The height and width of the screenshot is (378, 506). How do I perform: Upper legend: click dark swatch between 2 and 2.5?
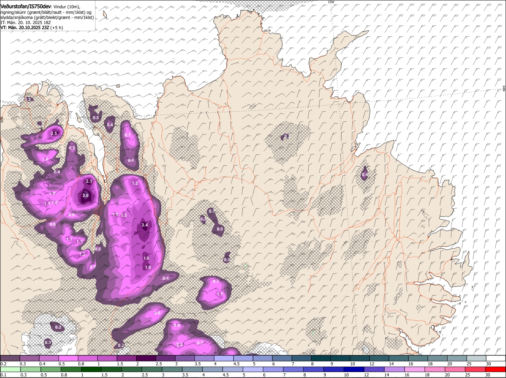(145, 358)
